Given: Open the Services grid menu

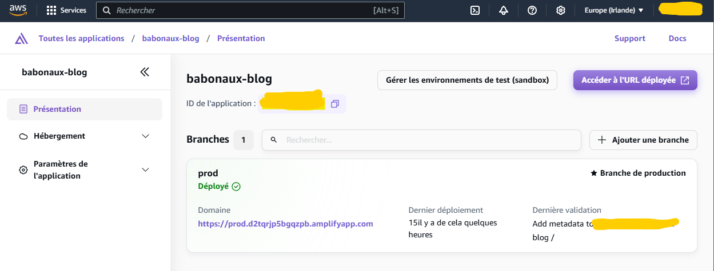Looking at the screenshot, I should 66,10.
